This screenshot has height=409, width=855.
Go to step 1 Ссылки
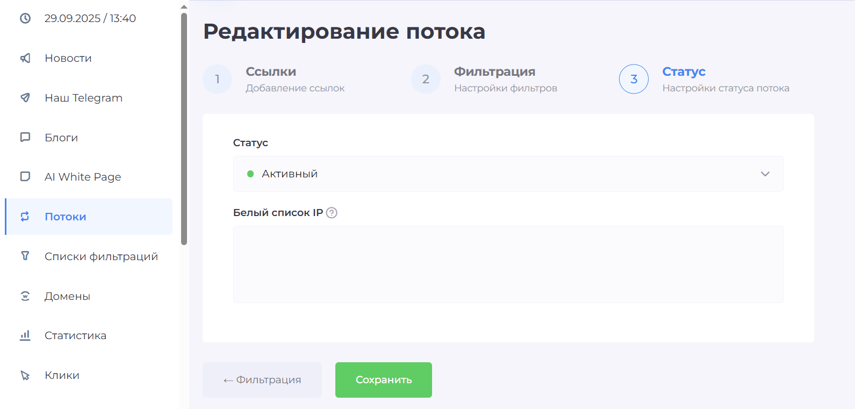click(x=218, y=80)
